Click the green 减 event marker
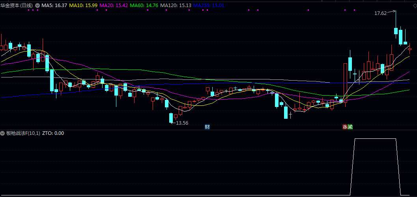Image resolution: width=417 pixels, height=197 pixels. pyautogui.click(x=350, y=127)
